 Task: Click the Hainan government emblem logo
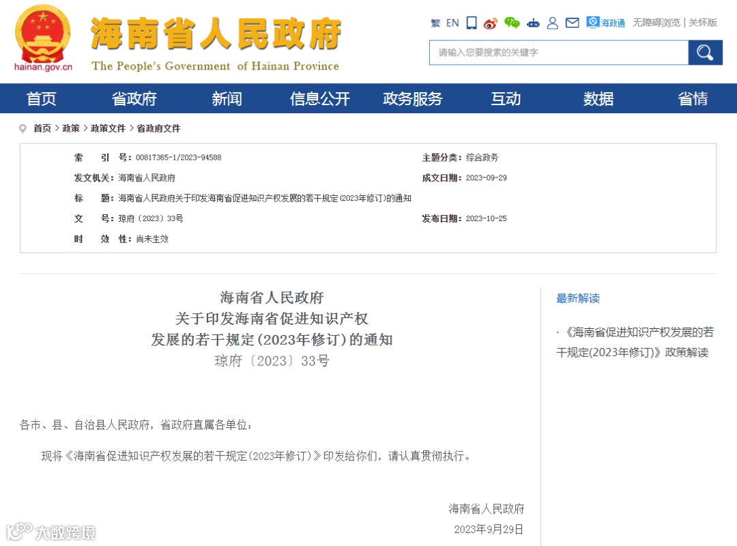(43, 34)
